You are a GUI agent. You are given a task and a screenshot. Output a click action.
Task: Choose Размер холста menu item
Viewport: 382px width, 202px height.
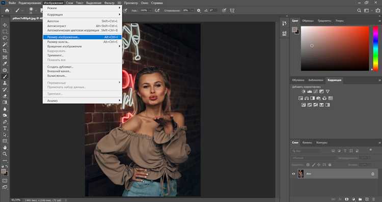coord(83,42)
